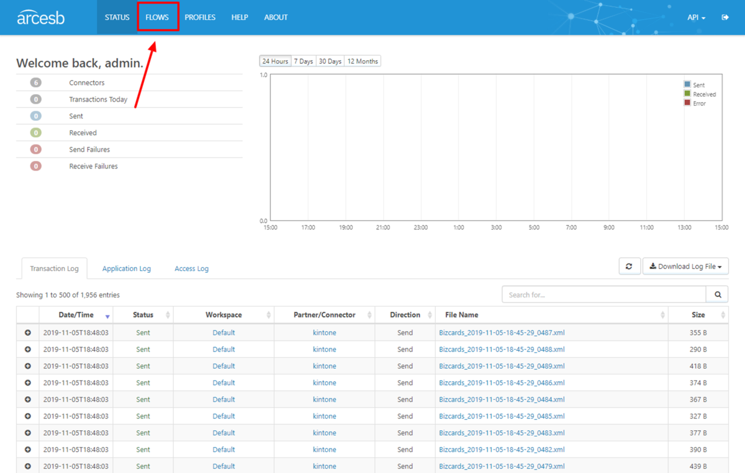The height and width of the screenshot is (473, 745).
Task: Open the FLOWS menu item
Action: point(157,17)
